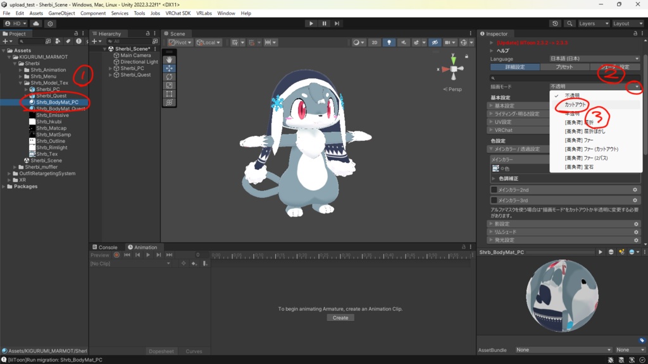Toggle Inspector panel lock
The width and height of the screenshot is (648, 364).
[x=635, y=33]
